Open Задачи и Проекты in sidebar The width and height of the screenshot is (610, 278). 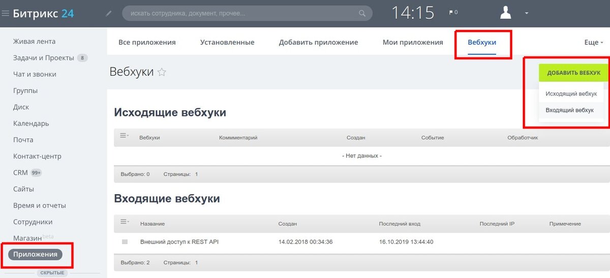click(44, 58)
